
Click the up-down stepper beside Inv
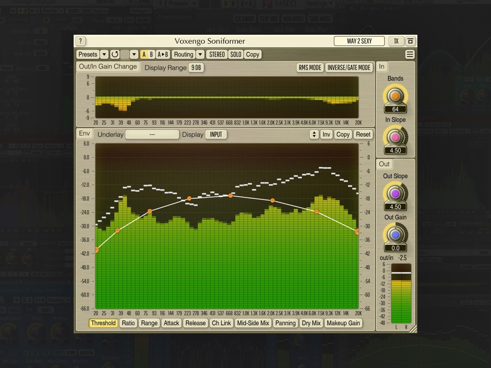click(314, 134)
